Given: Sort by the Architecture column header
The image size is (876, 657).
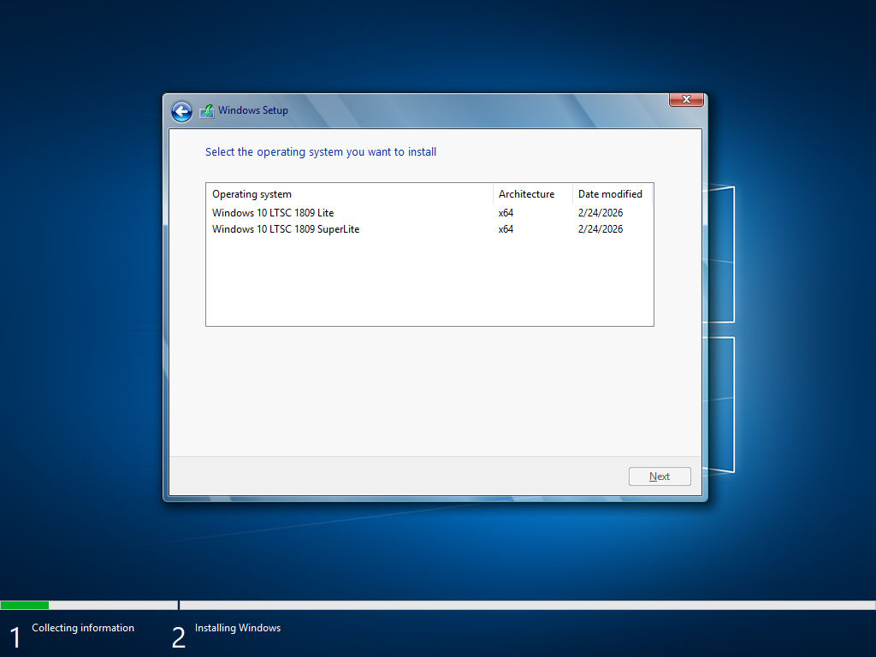Looking at the screenshot, I should (526, 193).
